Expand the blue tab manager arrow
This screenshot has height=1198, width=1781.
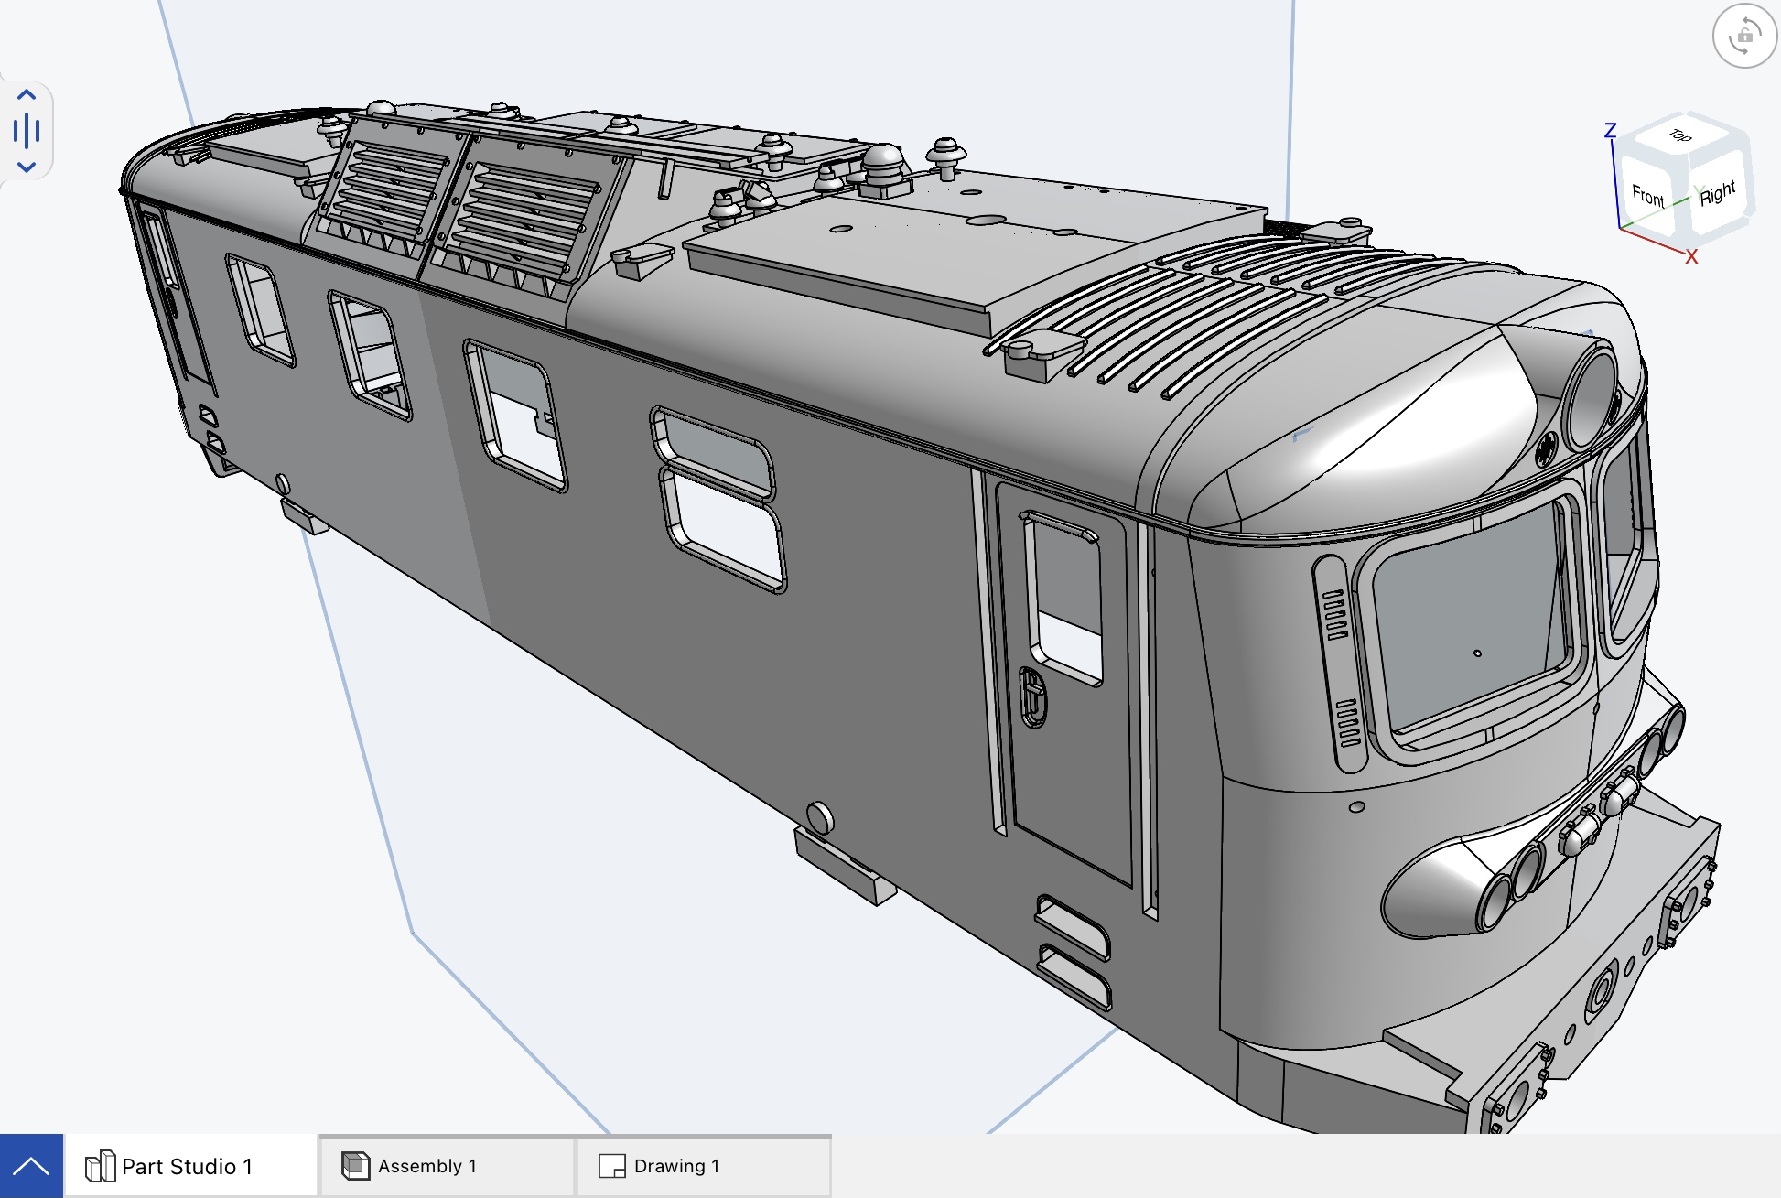tap(31, 1166)
